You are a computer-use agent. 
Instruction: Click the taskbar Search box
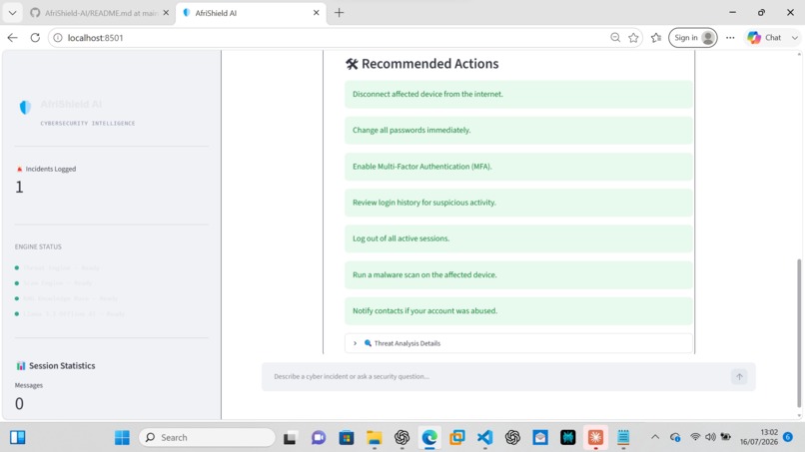point(208,438)
